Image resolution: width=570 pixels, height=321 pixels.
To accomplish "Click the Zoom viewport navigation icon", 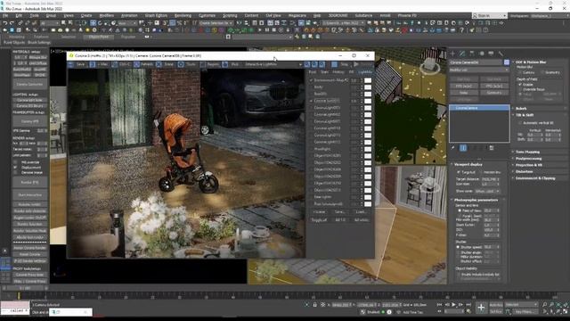I will (544, 305).
